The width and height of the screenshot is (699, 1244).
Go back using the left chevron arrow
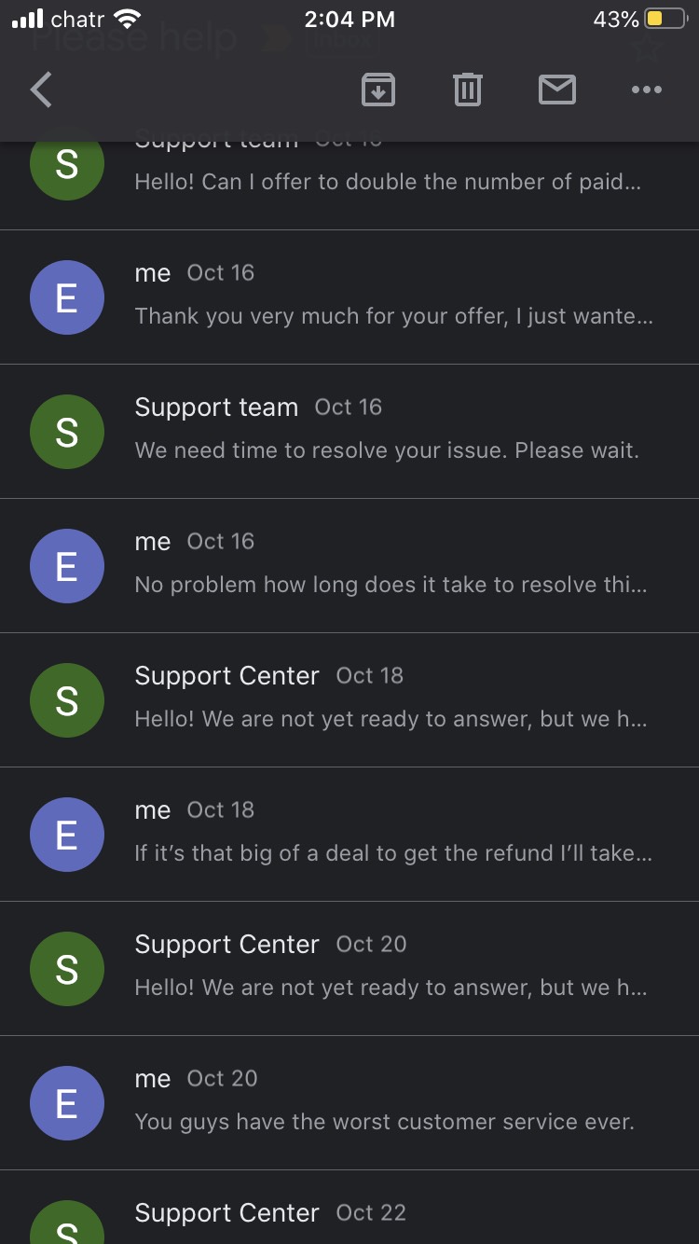[42, 90]
